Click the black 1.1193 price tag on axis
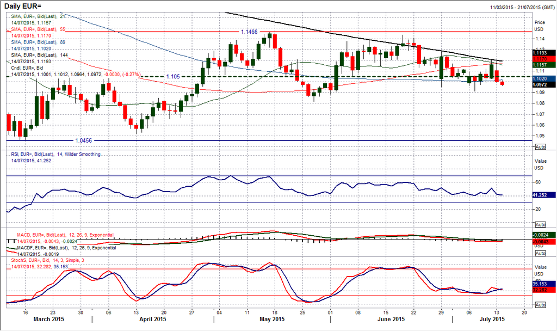The height and width of the screenshot is (331, 557). pyautogui.click(x=544, y=53)
